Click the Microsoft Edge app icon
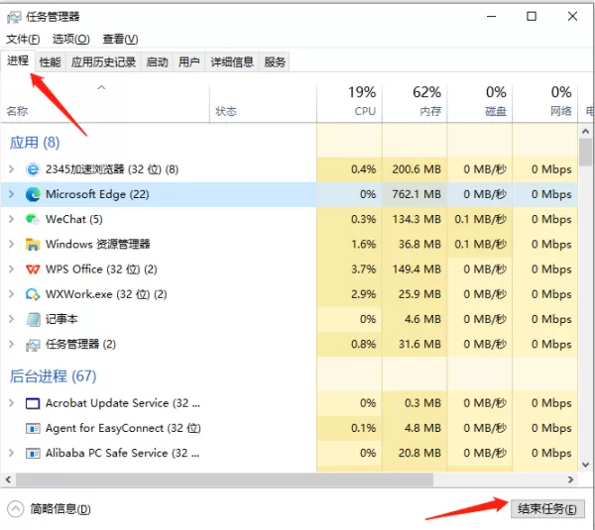595x530 pixels. [33, 194]
